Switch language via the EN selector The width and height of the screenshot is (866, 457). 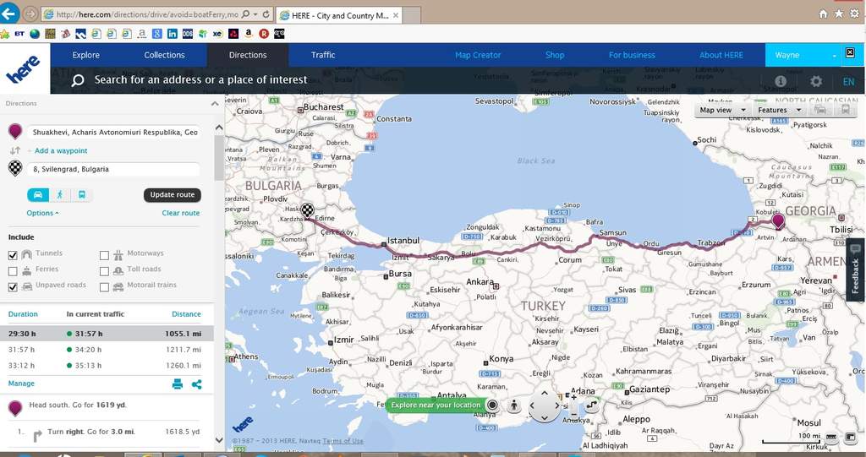[x=848, y=82]
